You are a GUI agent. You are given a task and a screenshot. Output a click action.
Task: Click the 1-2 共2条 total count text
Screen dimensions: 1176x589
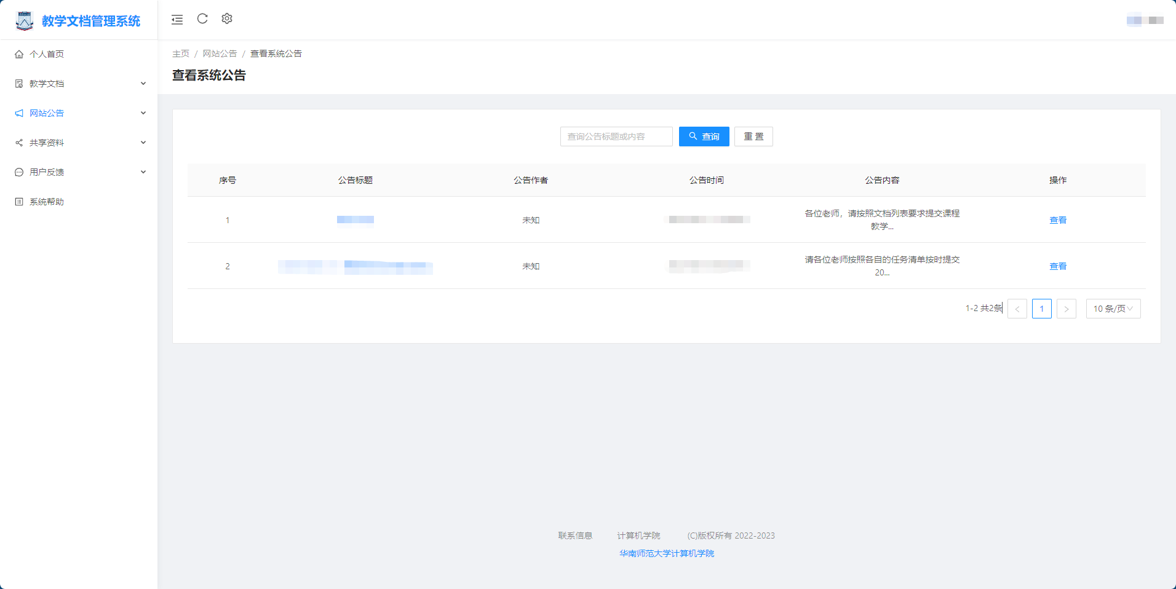pos(983,308)
